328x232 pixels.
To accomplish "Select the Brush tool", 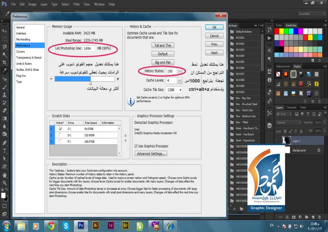I will point(4,87).
